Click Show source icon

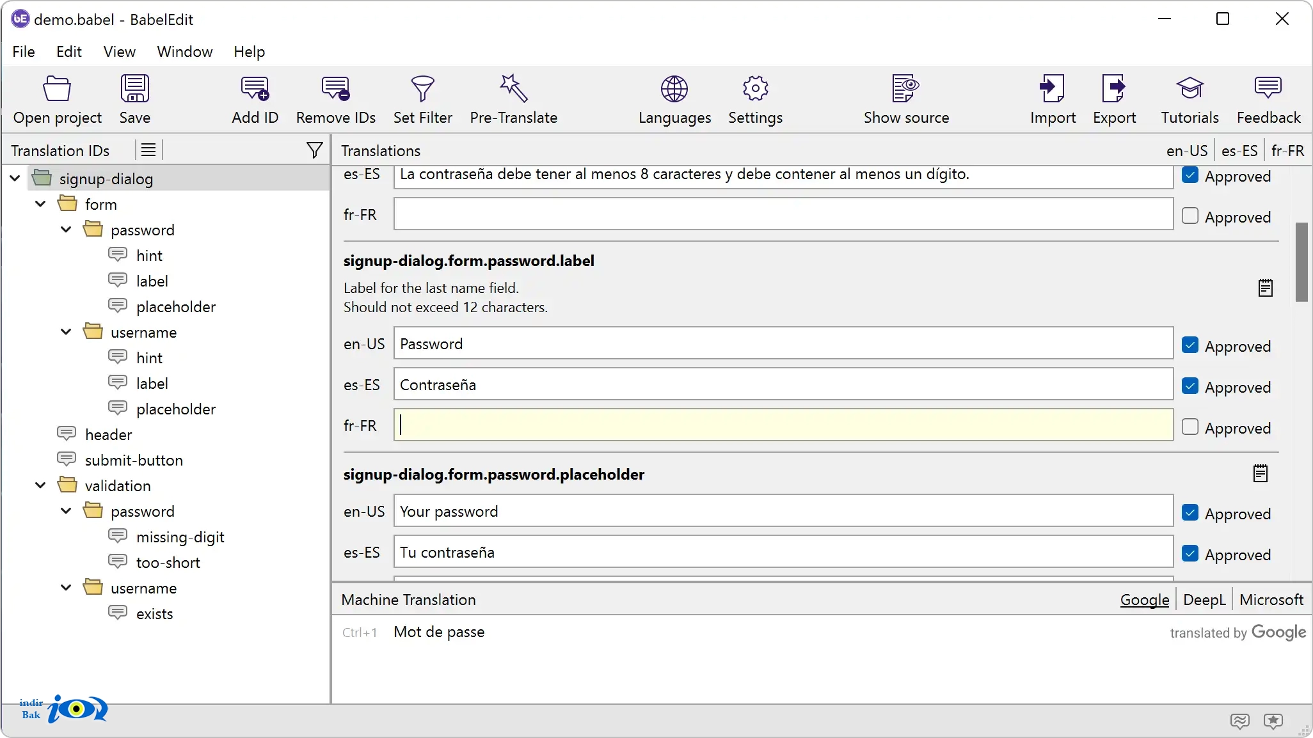[x=906, y=89]
